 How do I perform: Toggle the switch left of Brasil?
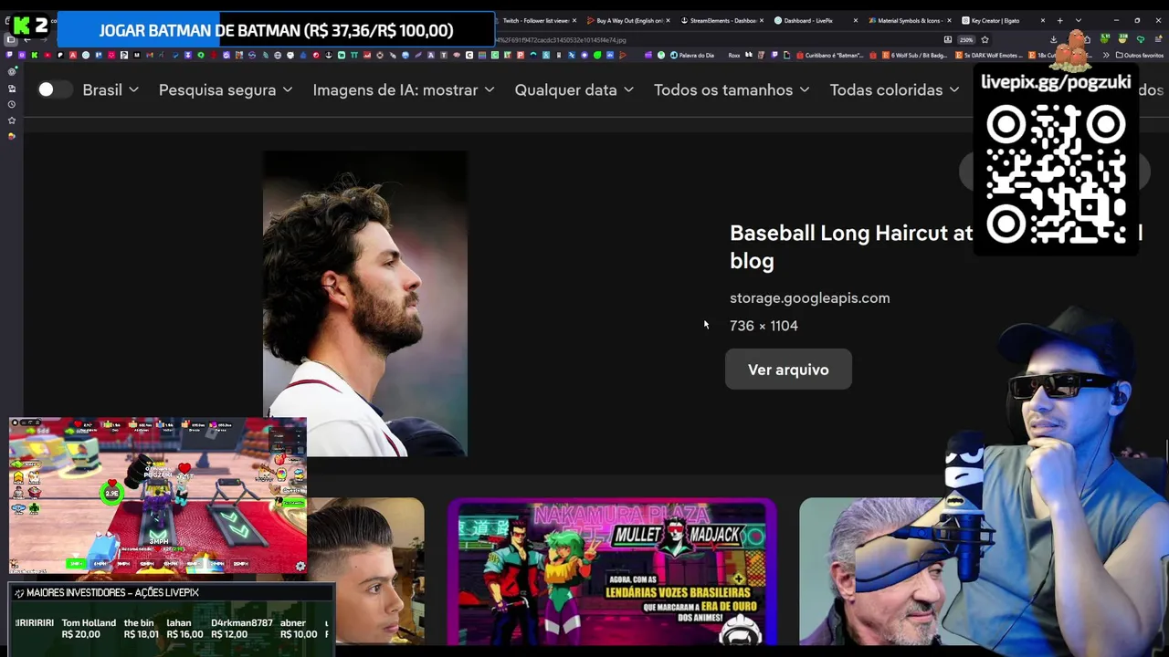click(53, 89)
